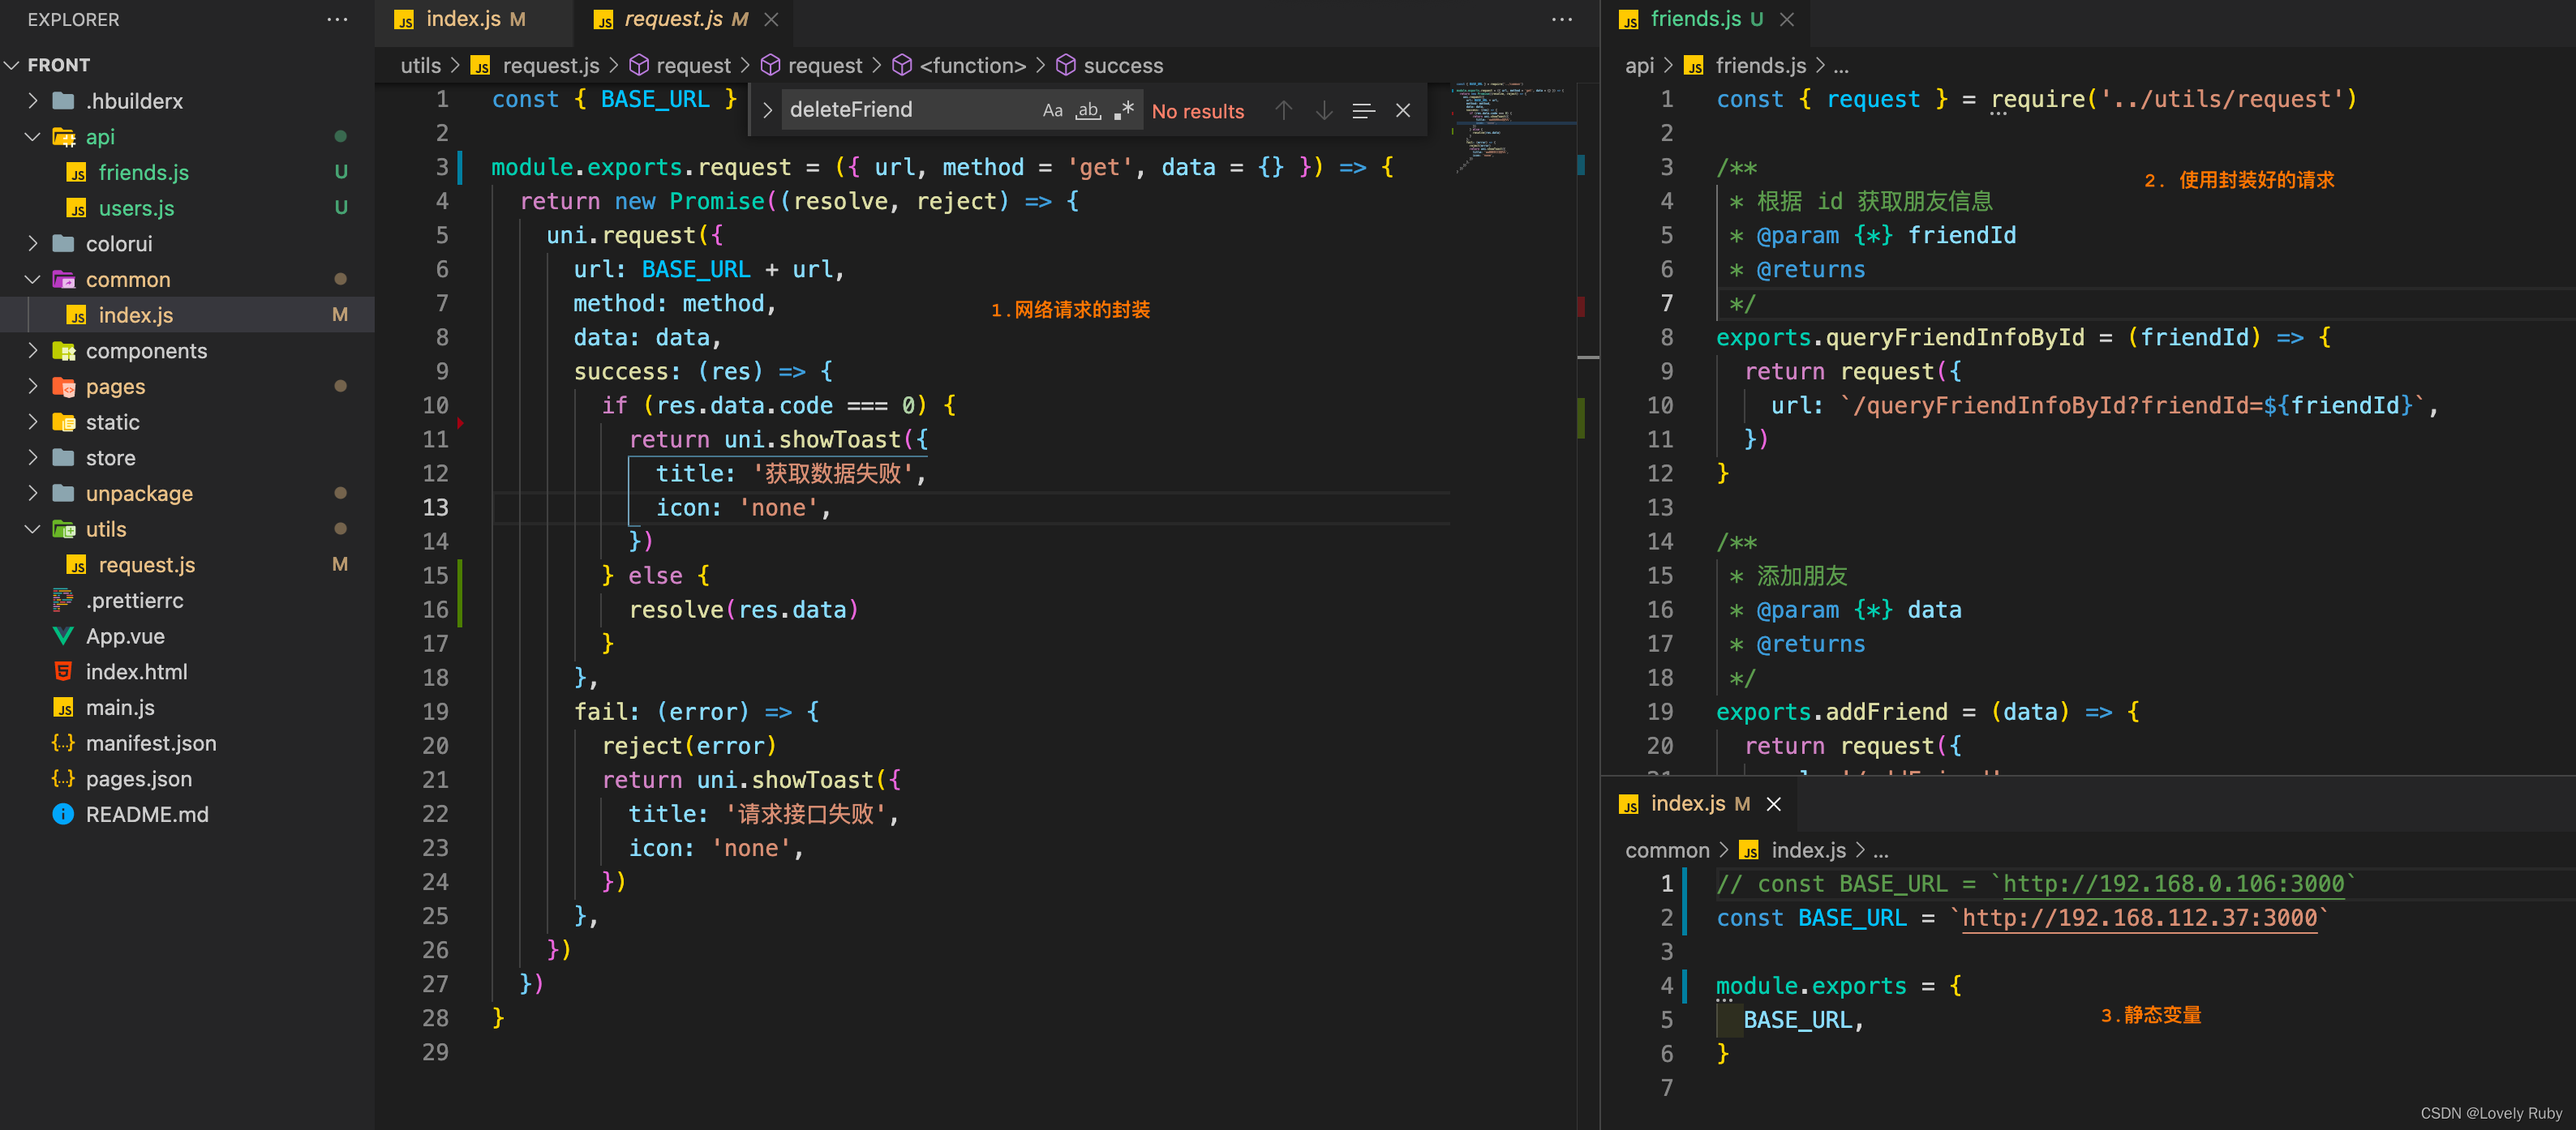
Task: Click the components folder icon
Action: [64, 351]
